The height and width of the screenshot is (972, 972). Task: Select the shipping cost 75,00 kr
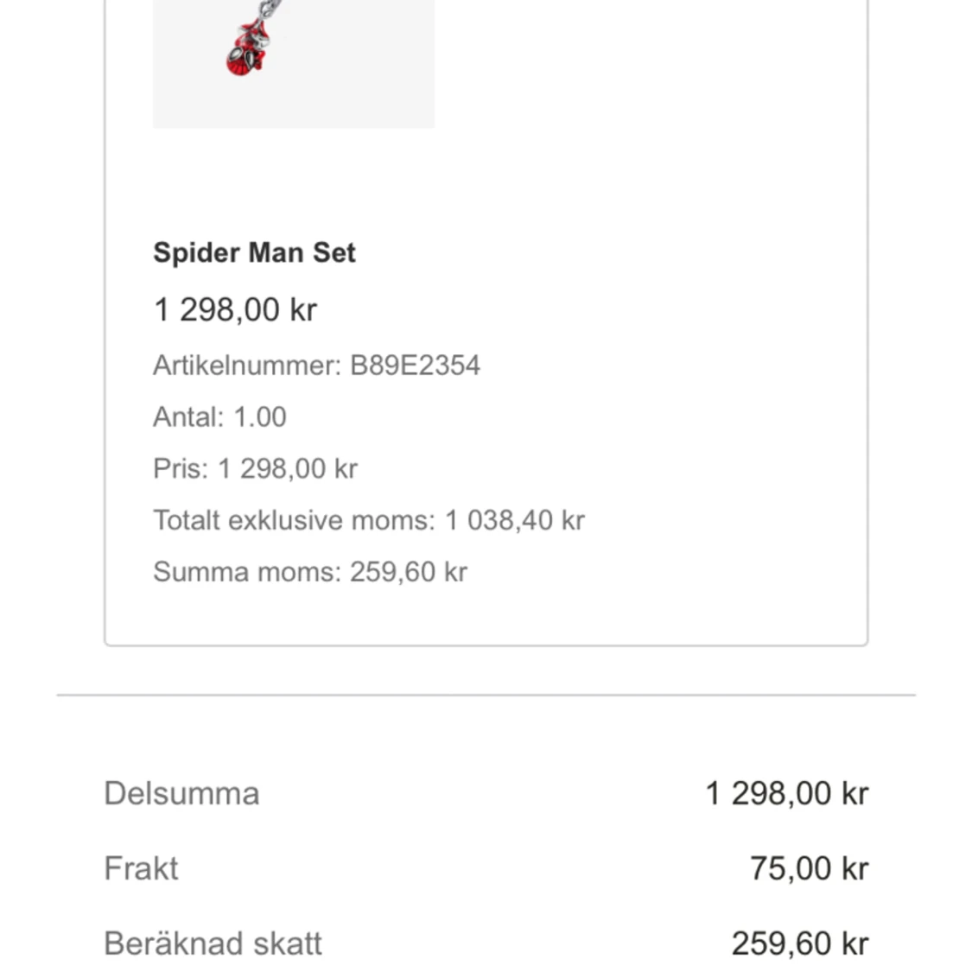(809, 868)
